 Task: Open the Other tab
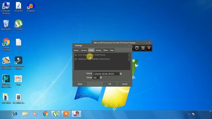pyautogui.click(x=106, y=50)
